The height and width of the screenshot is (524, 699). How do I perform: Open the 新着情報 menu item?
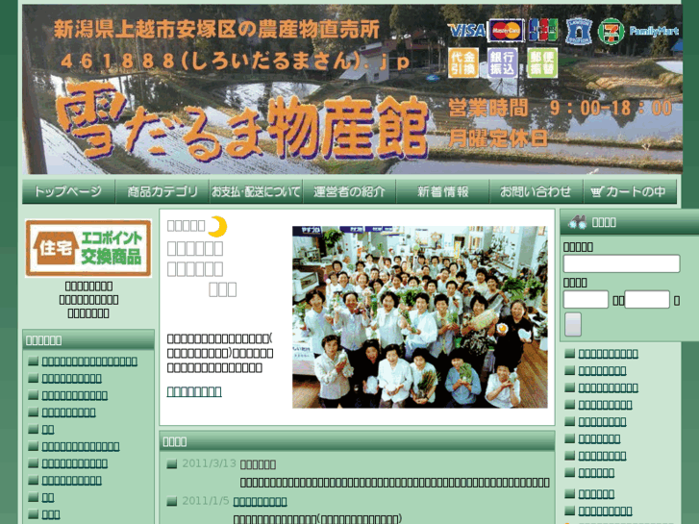pos(442,191)
